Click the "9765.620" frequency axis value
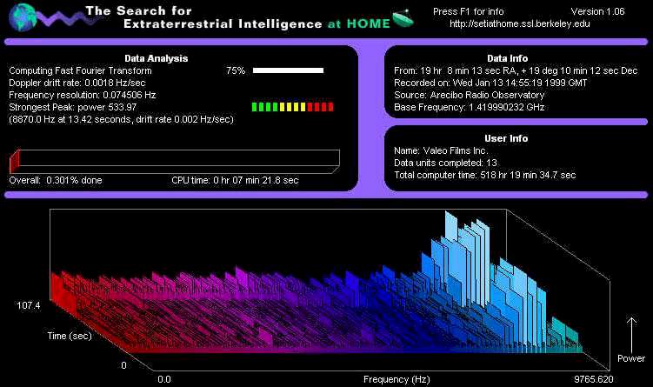The image size is (653, 387). click(x=594, y=379)
